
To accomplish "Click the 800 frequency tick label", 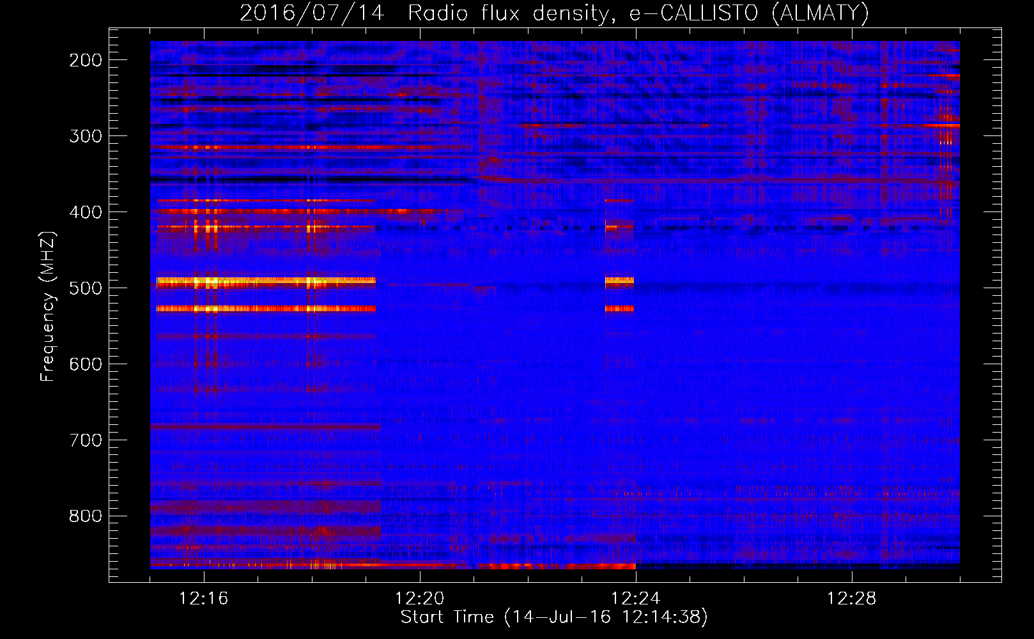I will [x=85, y=516].
